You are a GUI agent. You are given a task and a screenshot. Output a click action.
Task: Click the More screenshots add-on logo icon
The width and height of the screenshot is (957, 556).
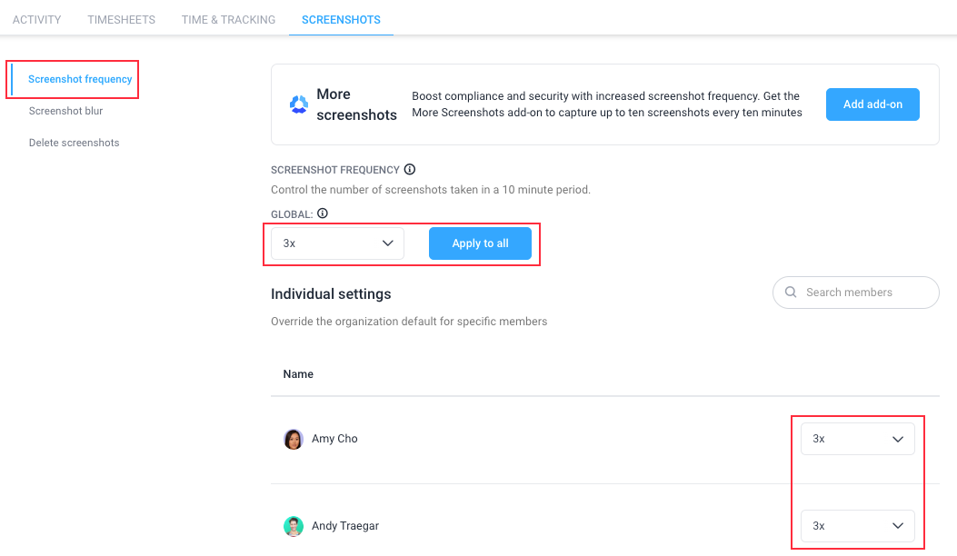[x=298, y=104]
